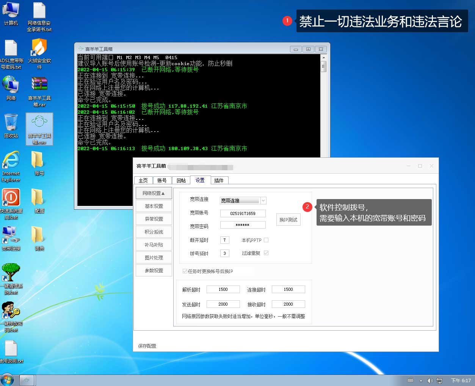This screenshot has width=475, height=386.
Task: Select the 喜羊羊工具箱.rar archive icon
Action: (x=39, y=86)
